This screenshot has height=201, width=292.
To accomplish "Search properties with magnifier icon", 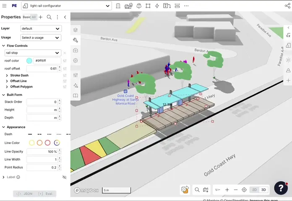I will 49,17.
